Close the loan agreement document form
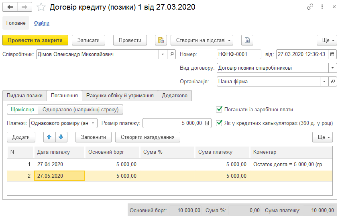Viewport: 338px width, 217px height. (334, 7)
